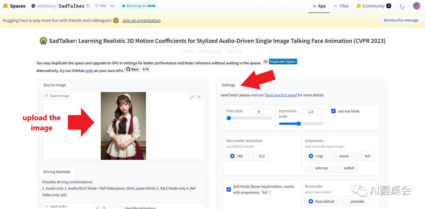Select extfull preprocess option

[x=346, y=168]
